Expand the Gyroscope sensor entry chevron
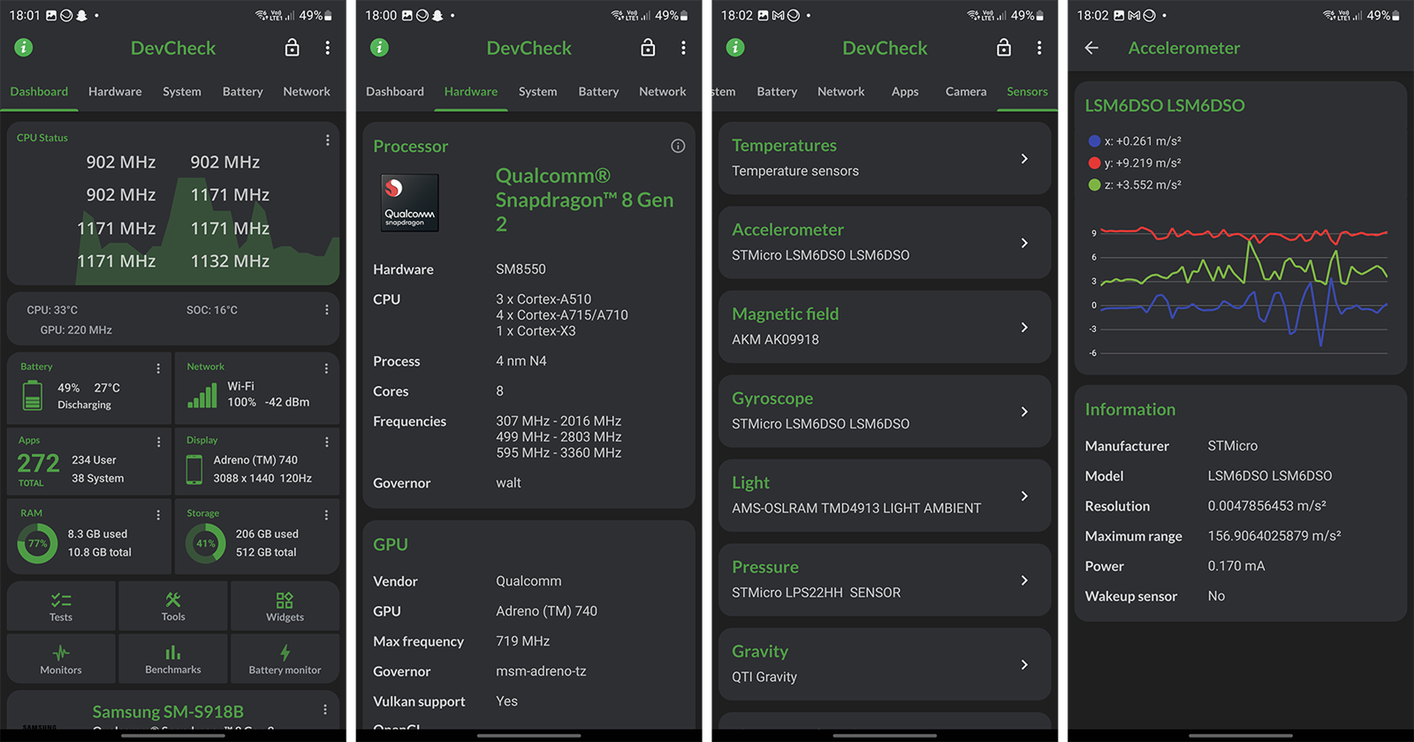1414x742 pixels. tap(1024, 412)
